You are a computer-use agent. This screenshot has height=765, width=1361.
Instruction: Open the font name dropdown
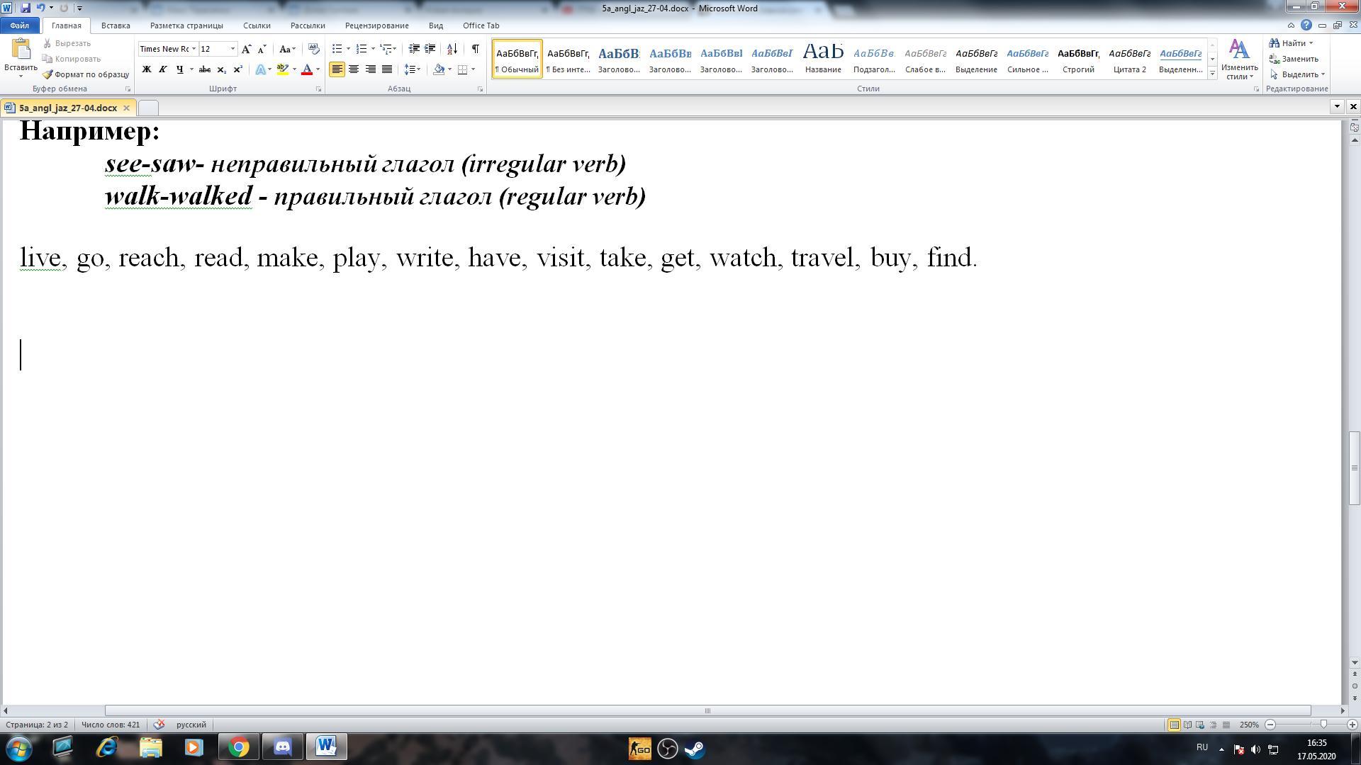(194, 49)
